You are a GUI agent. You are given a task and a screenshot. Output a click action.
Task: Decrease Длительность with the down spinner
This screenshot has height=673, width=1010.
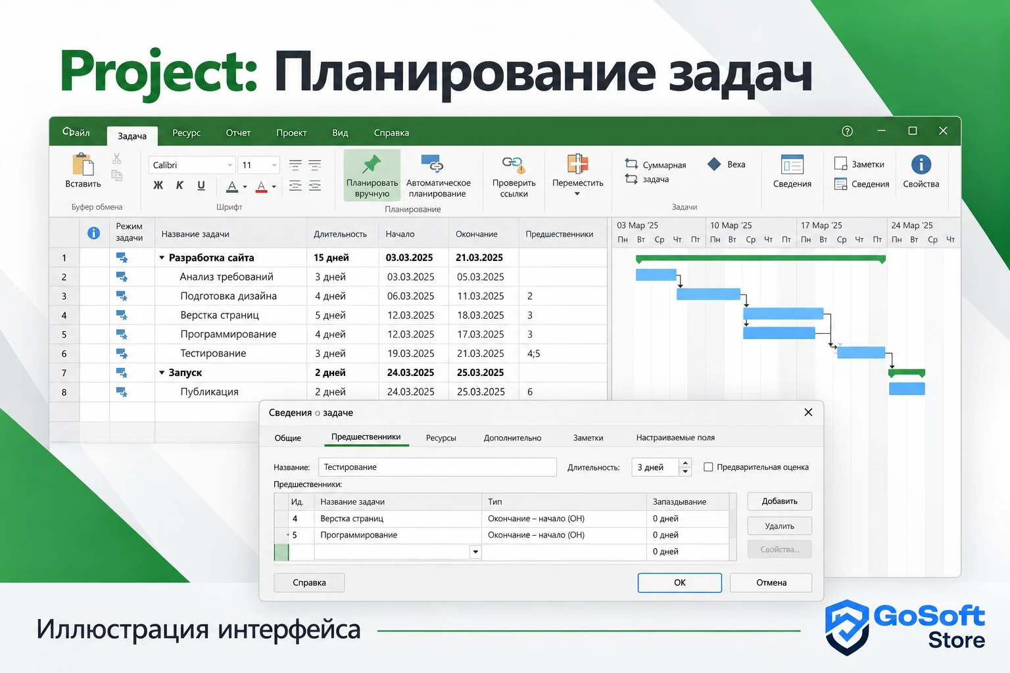click(x=686, y=471)
